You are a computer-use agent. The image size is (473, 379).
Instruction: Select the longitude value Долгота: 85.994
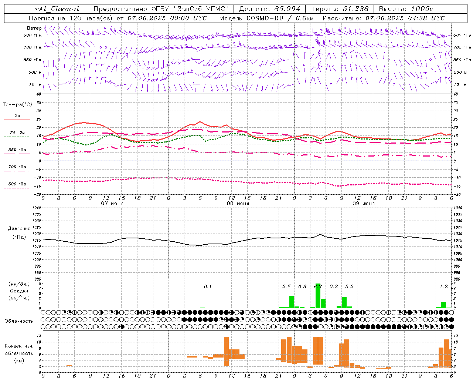click(270, 9)
